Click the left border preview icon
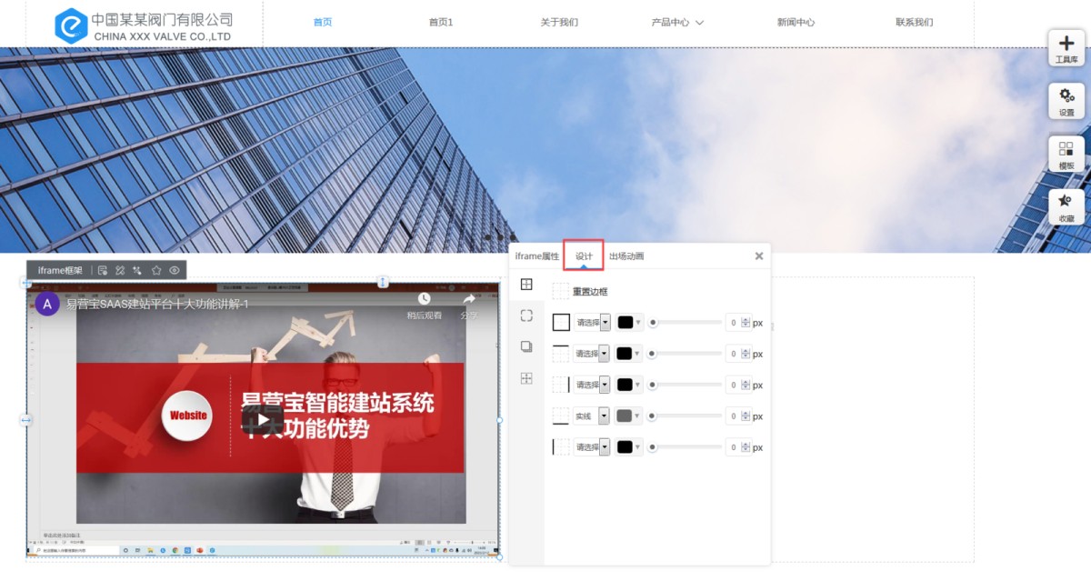Screen dimensions: 1091x581 [561, 446]
